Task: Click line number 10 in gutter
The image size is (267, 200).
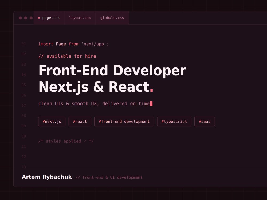Action: (24, 136)
